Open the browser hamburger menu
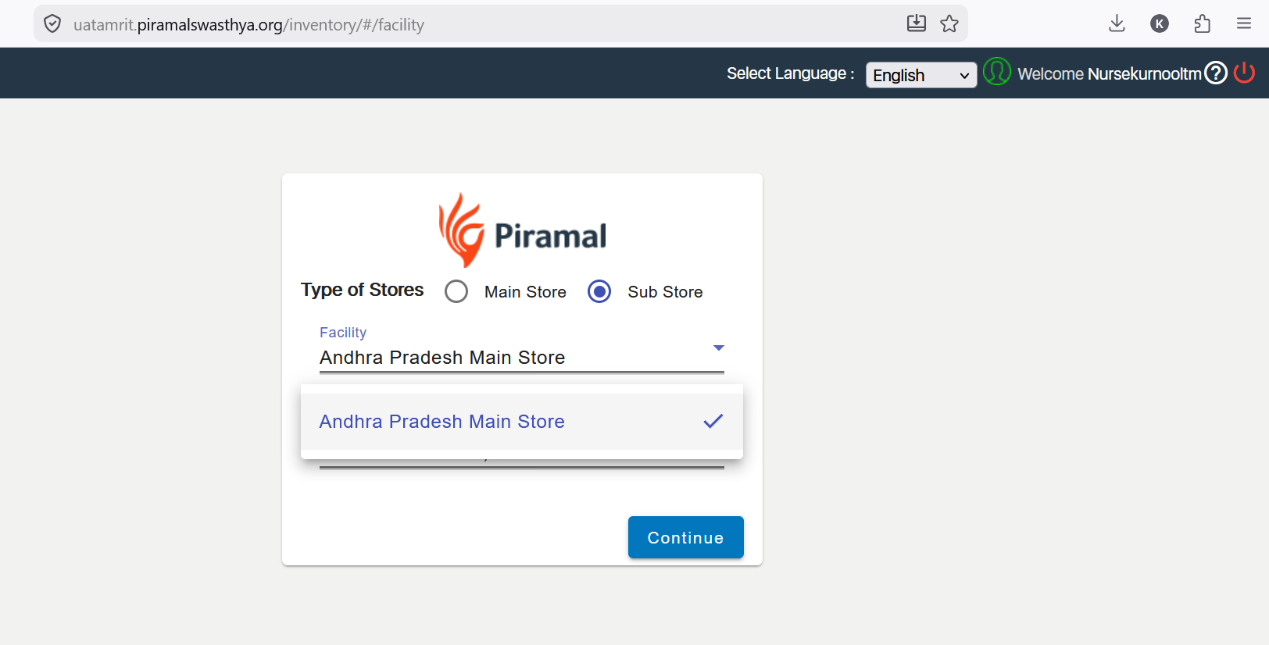1269x645 pixels. pos(1244,23)
